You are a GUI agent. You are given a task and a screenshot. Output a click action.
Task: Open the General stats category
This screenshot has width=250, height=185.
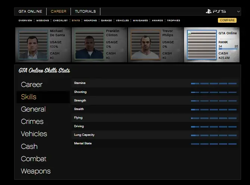tap(33, 109)
